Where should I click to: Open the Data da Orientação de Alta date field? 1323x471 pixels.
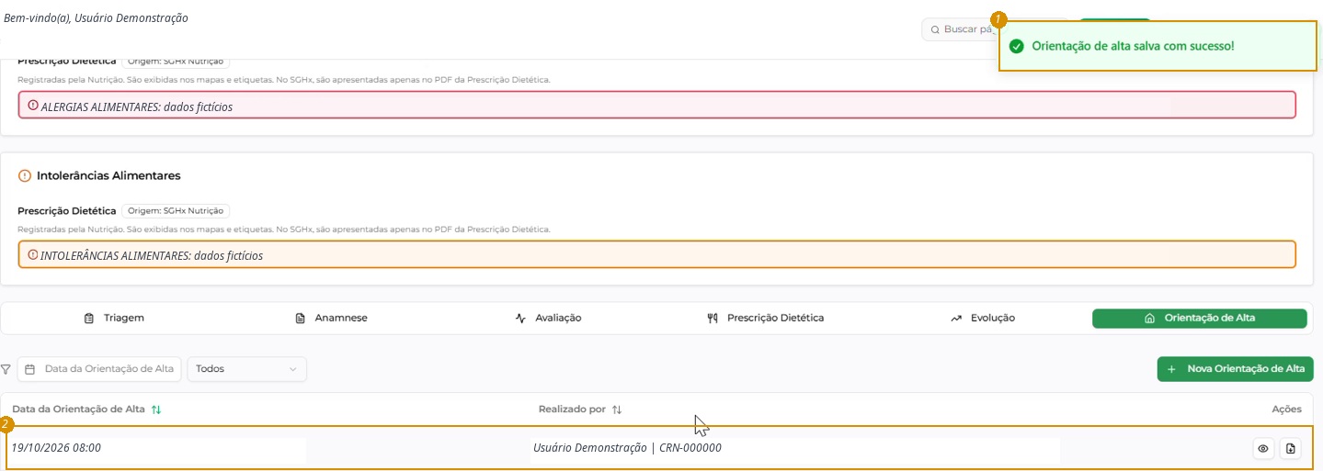tap(99, 369)
